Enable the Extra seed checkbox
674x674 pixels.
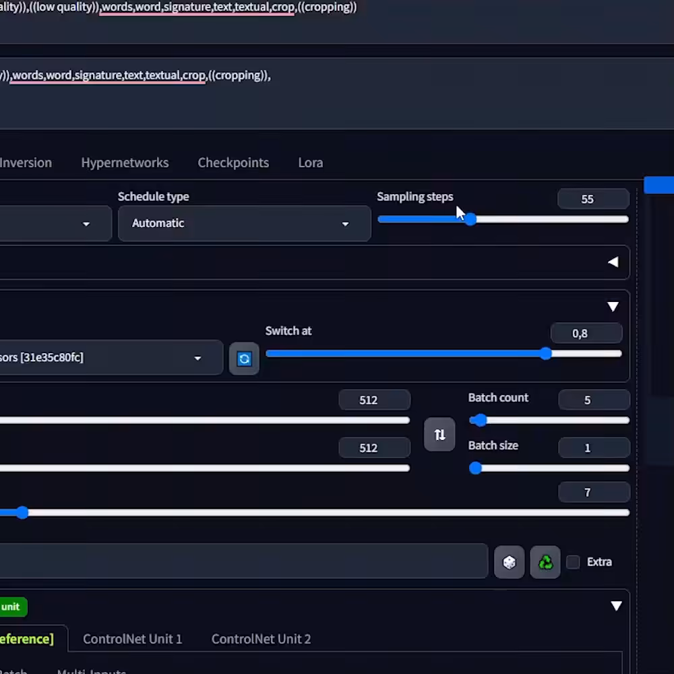coord(573,562)
